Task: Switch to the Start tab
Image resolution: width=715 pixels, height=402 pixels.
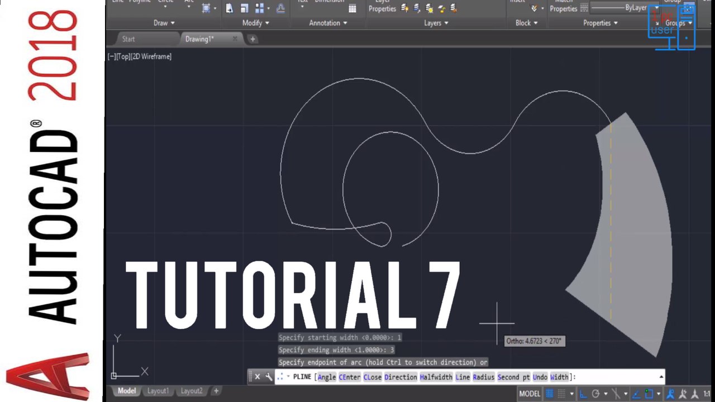Action: pyautogui.click(x=128, y=39)
